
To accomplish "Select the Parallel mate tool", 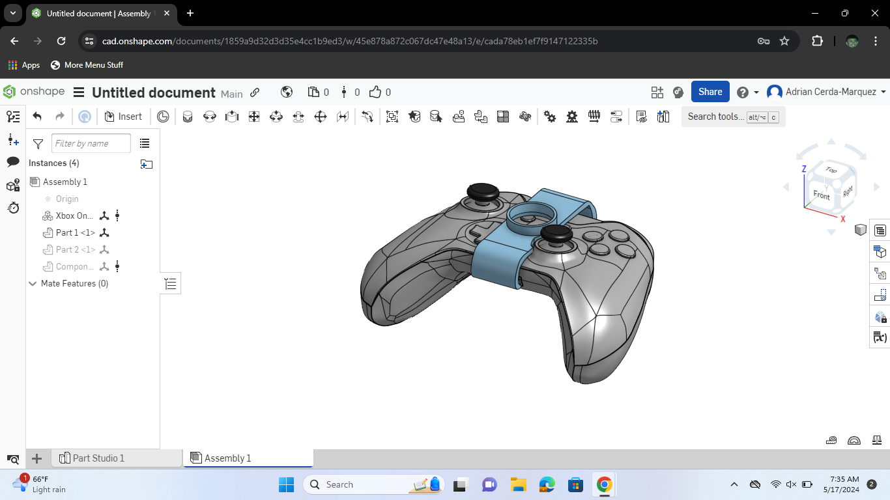I will 343,117.
